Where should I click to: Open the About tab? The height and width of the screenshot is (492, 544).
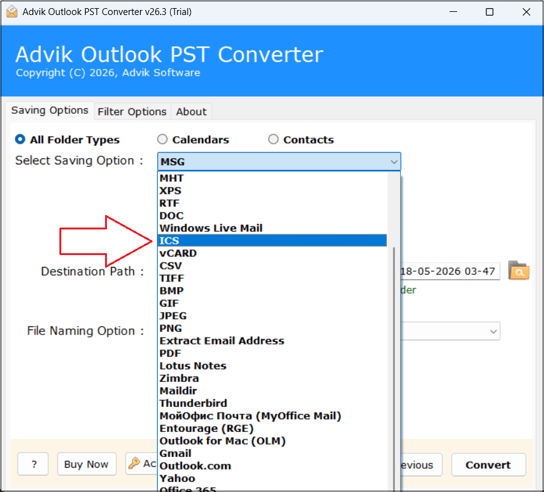click(191, 112)
